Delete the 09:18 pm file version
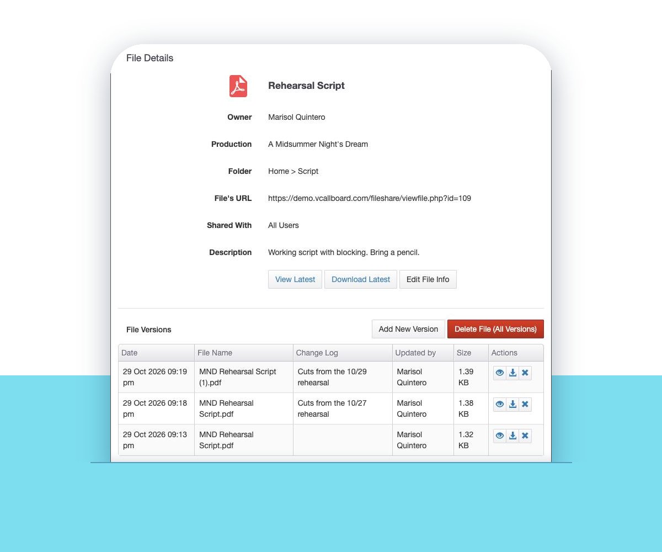Viewport: 662px width, 552px height. (x=525, y=404)
